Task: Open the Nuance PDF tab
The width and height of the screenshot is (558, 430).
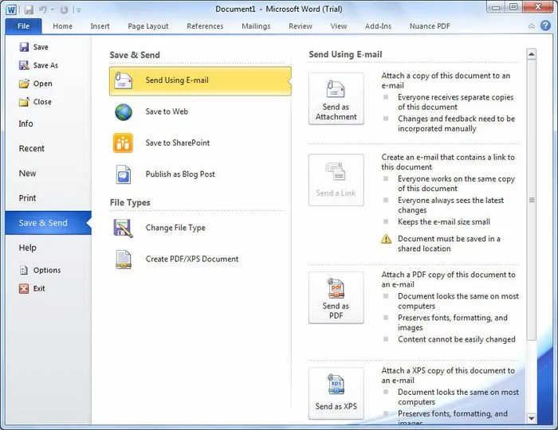Action: (430, 26)
